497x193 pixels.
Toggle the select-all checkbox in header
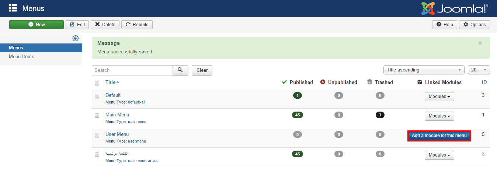click(97, 83)
